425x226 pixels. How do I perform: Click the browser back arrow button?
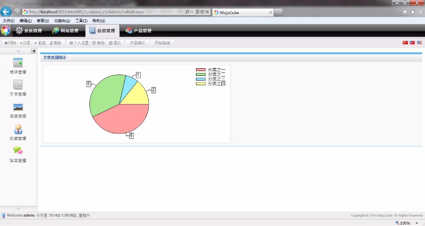pos(6,12)
